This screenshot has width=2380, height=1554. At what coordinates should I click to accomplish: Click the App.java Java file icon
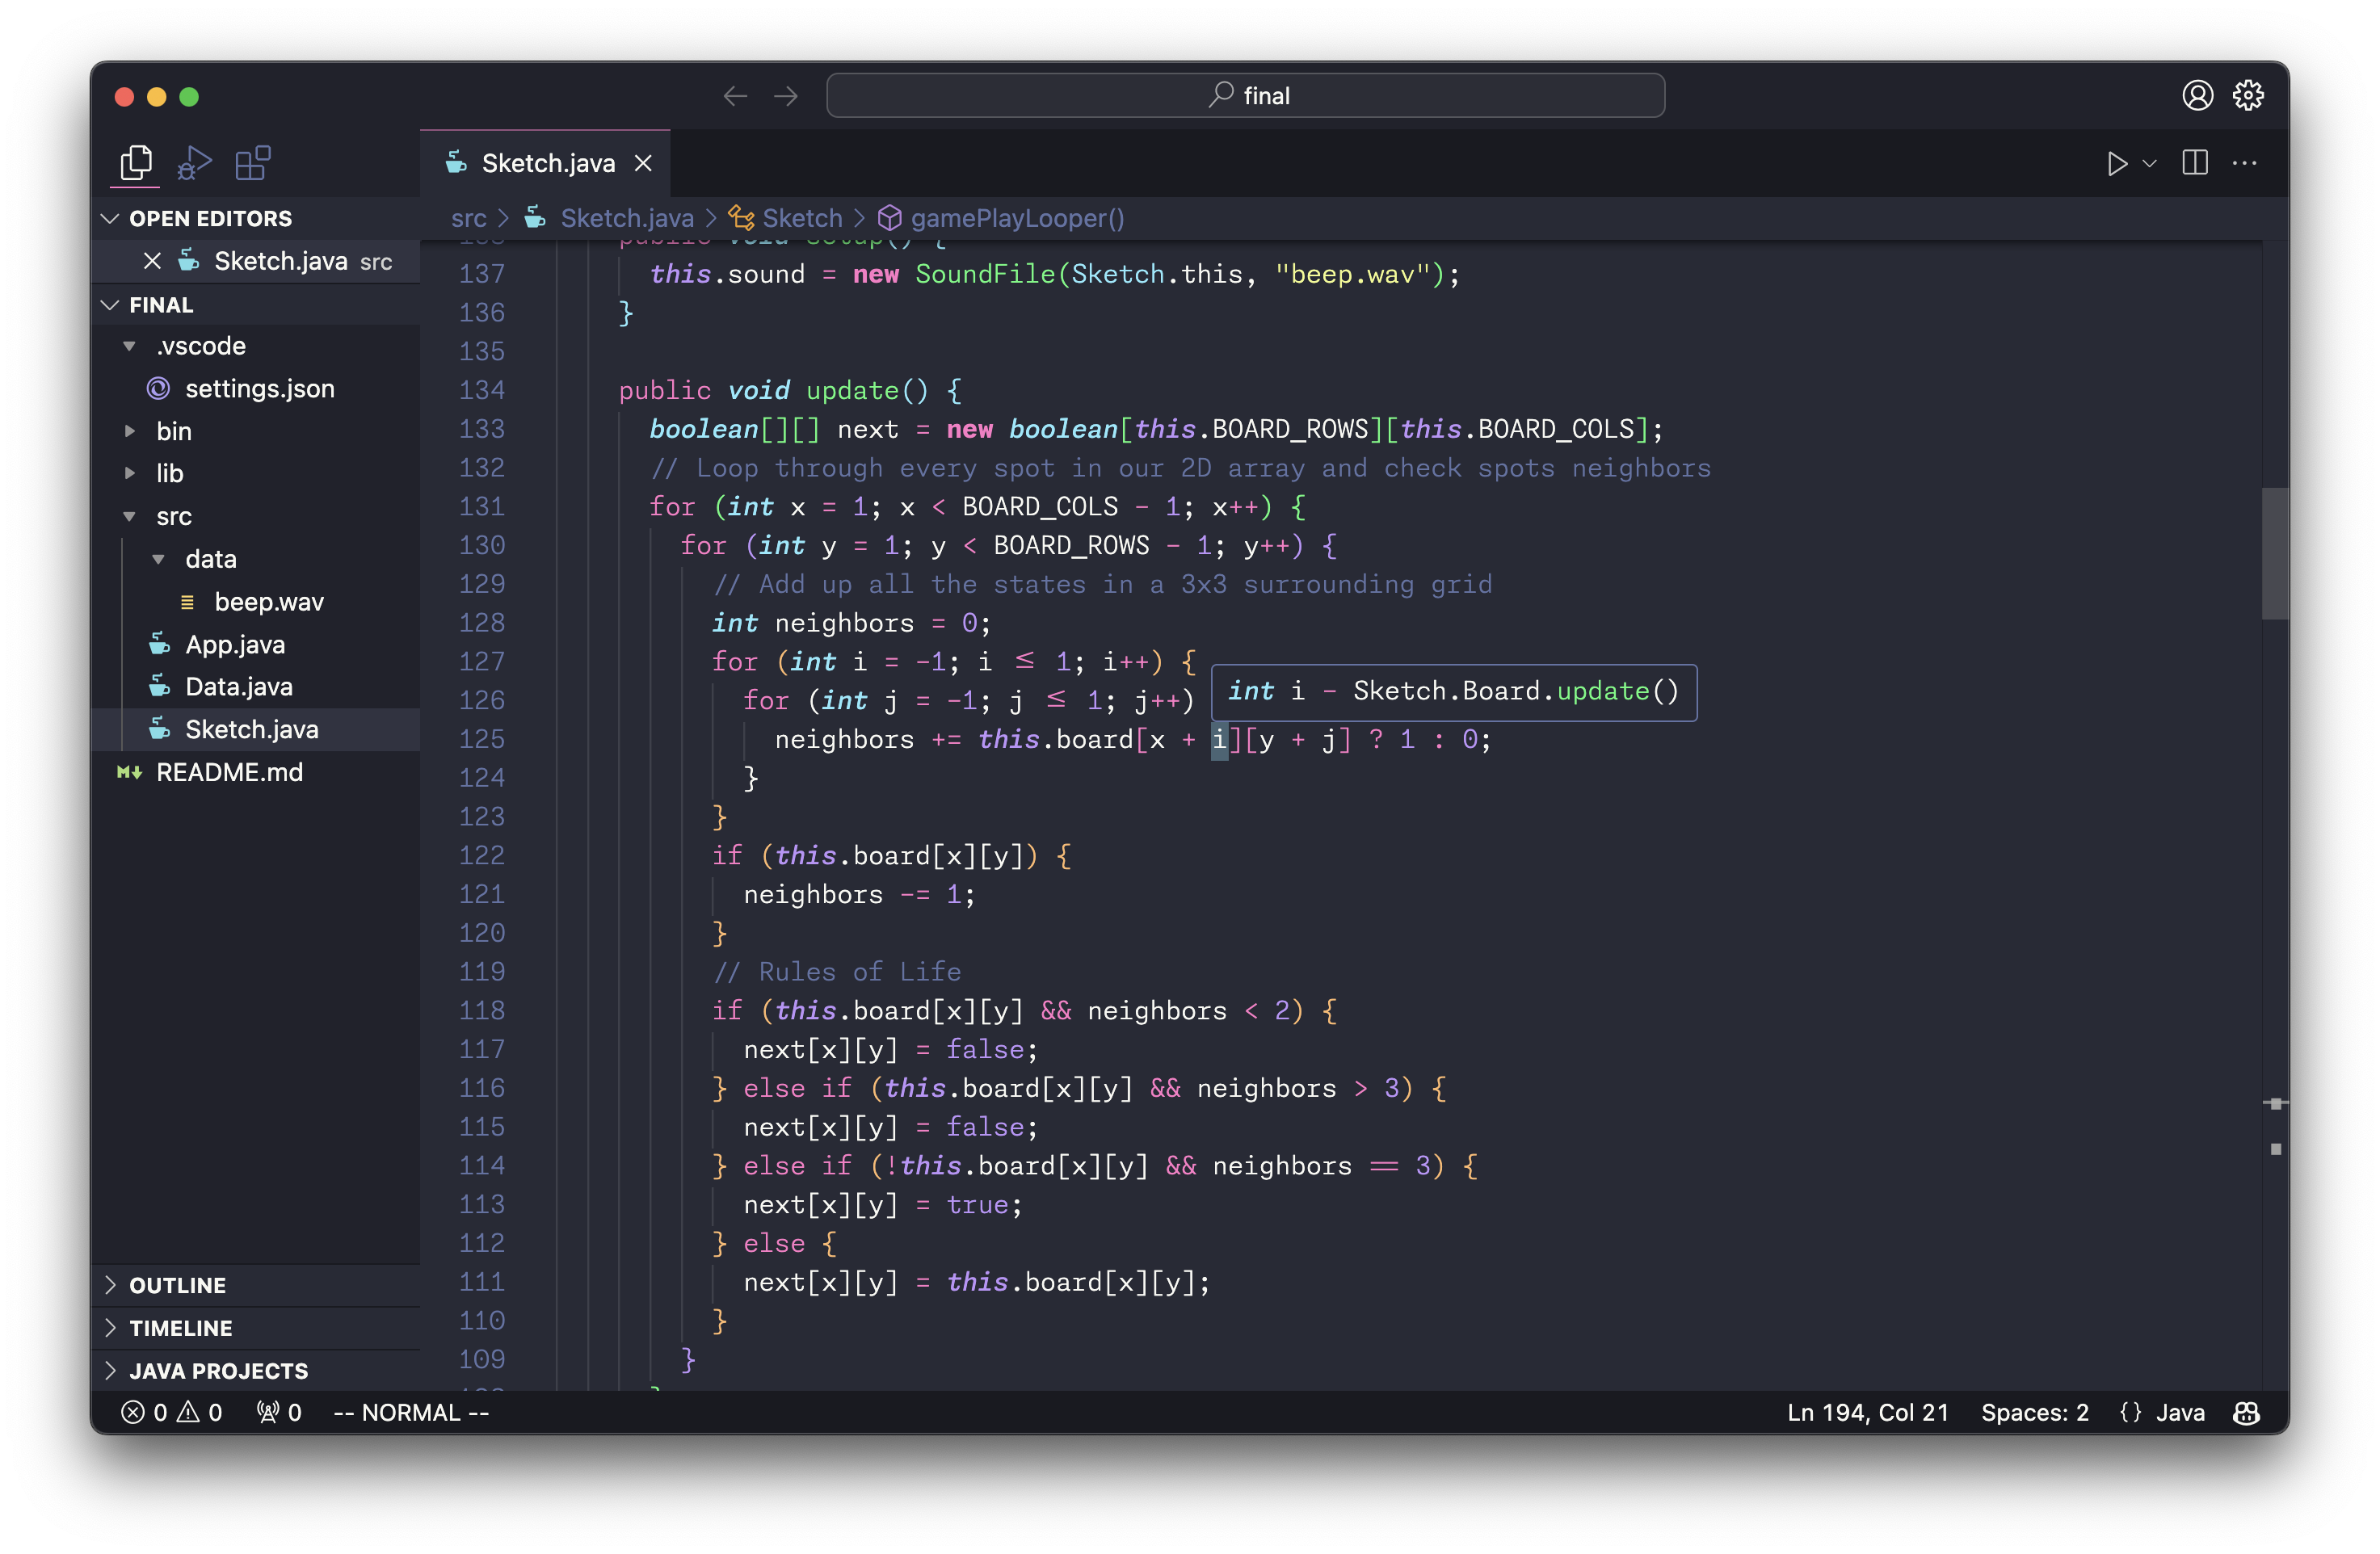coord(159,644)
